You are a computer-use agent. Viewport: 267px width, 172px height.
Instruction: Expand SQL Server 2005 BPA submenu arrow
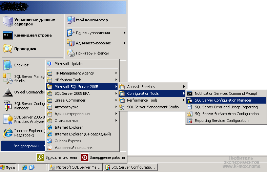coord(116,93)
